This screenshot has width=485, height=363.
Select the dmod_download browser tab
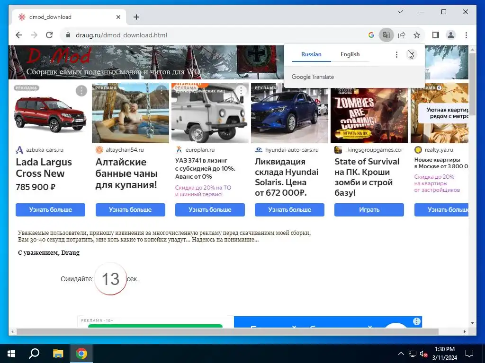coord(69,17)
